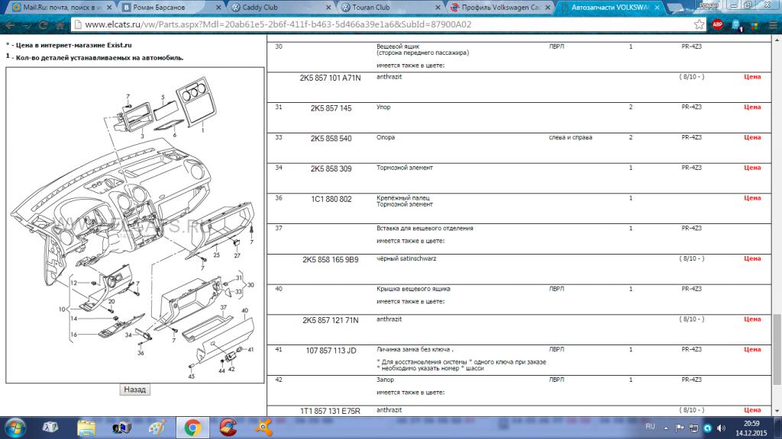Open Цена for part 2K5 858 309
The height and width of the screenshot is (439, 782).
tap(752, 168)
